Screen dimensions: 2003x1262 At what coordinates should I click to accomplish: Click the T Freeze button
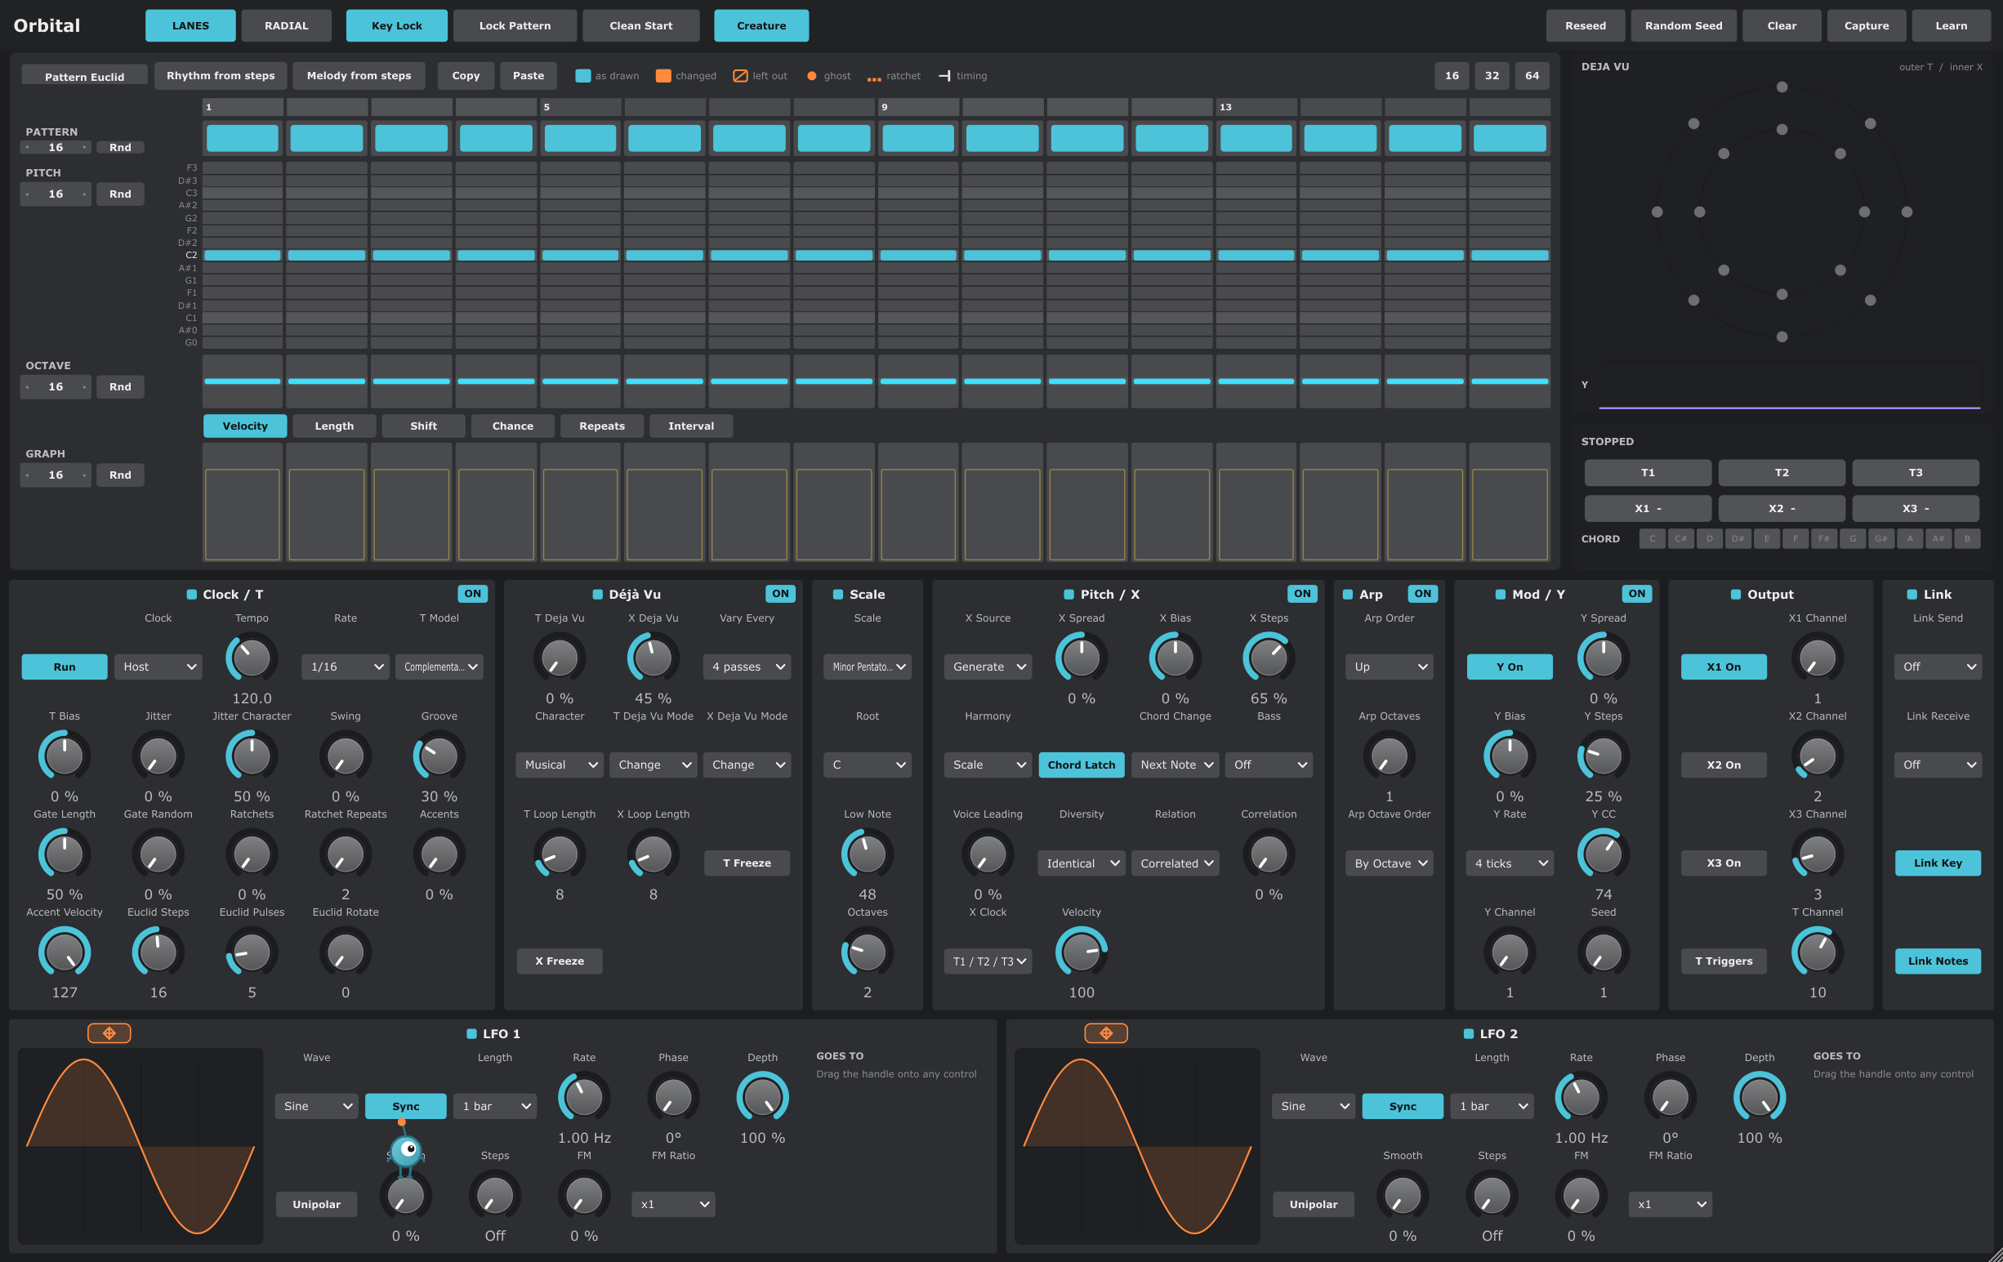click(x=746, y=863)
